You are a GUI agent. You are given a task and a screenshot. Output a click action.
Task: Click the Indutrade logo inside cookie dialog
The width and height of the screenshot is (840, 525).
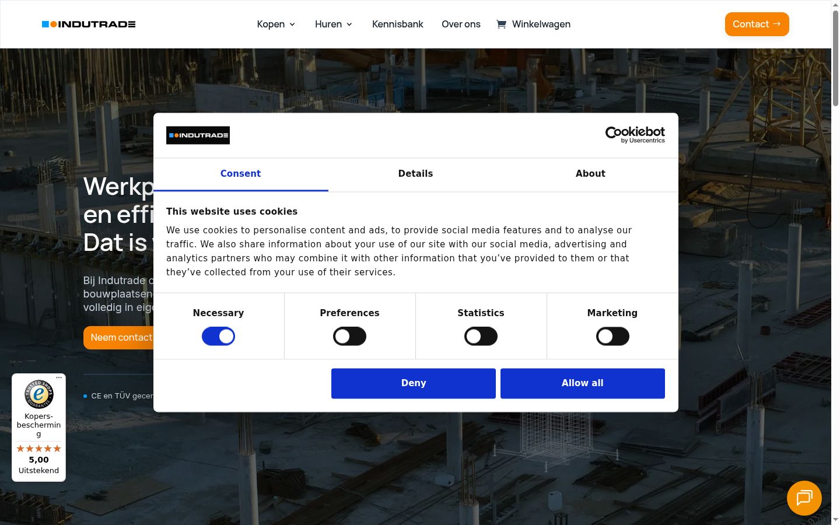(x=198, y=135)
